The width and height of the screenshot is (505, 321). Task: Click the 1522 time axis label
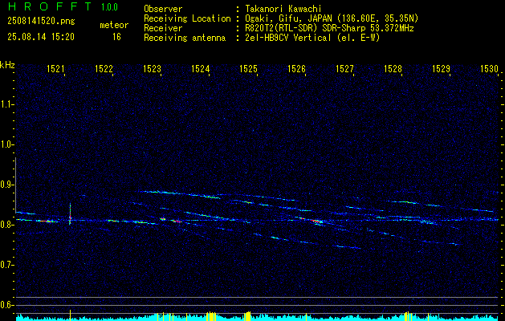104,69
